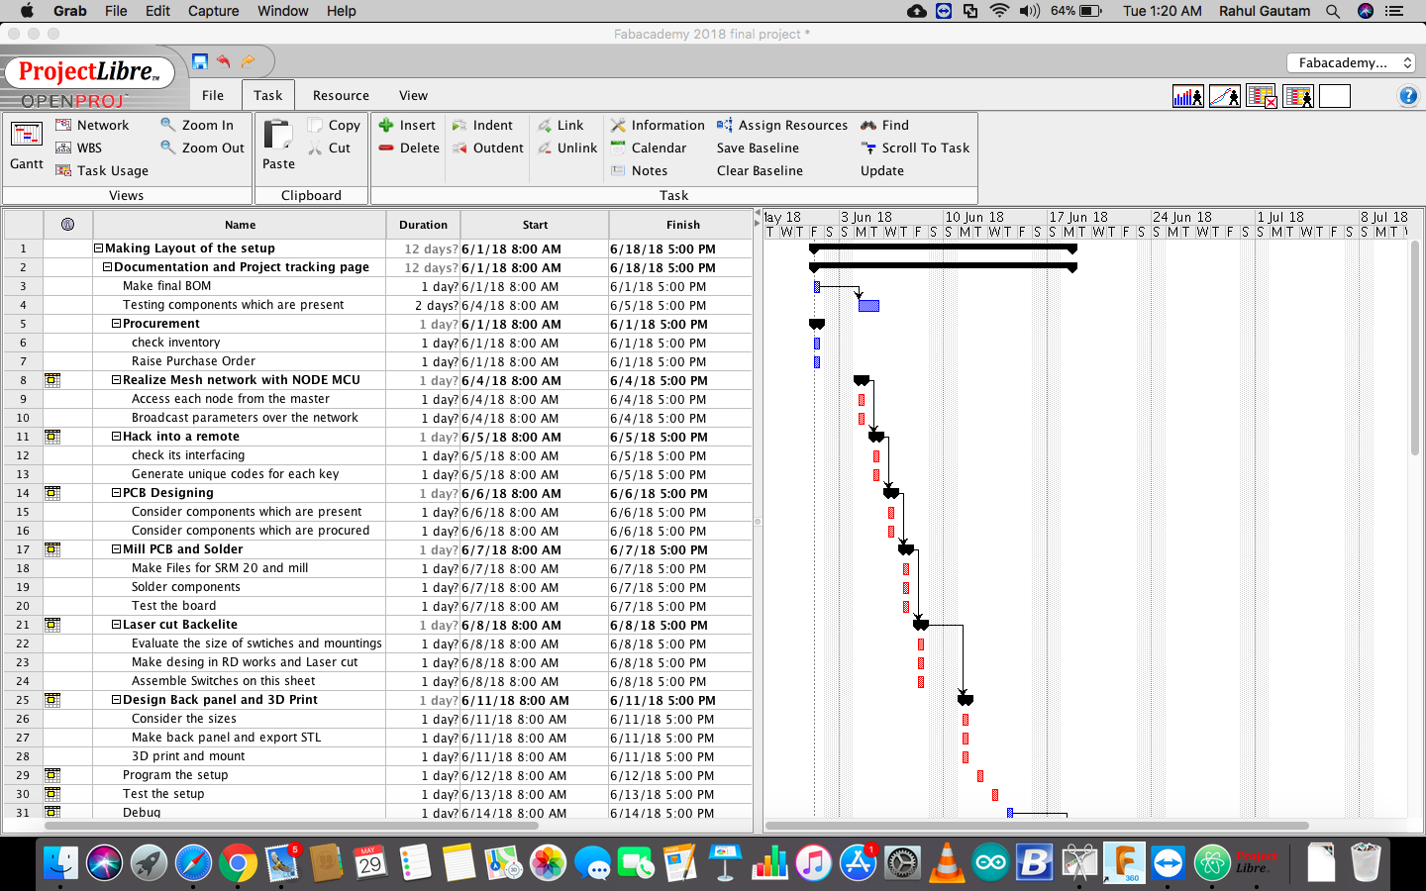Viewport: 1426px width, 891px height.
Task: Click the Wi-Fi icon in menu bar
Action: click(999, 11)
